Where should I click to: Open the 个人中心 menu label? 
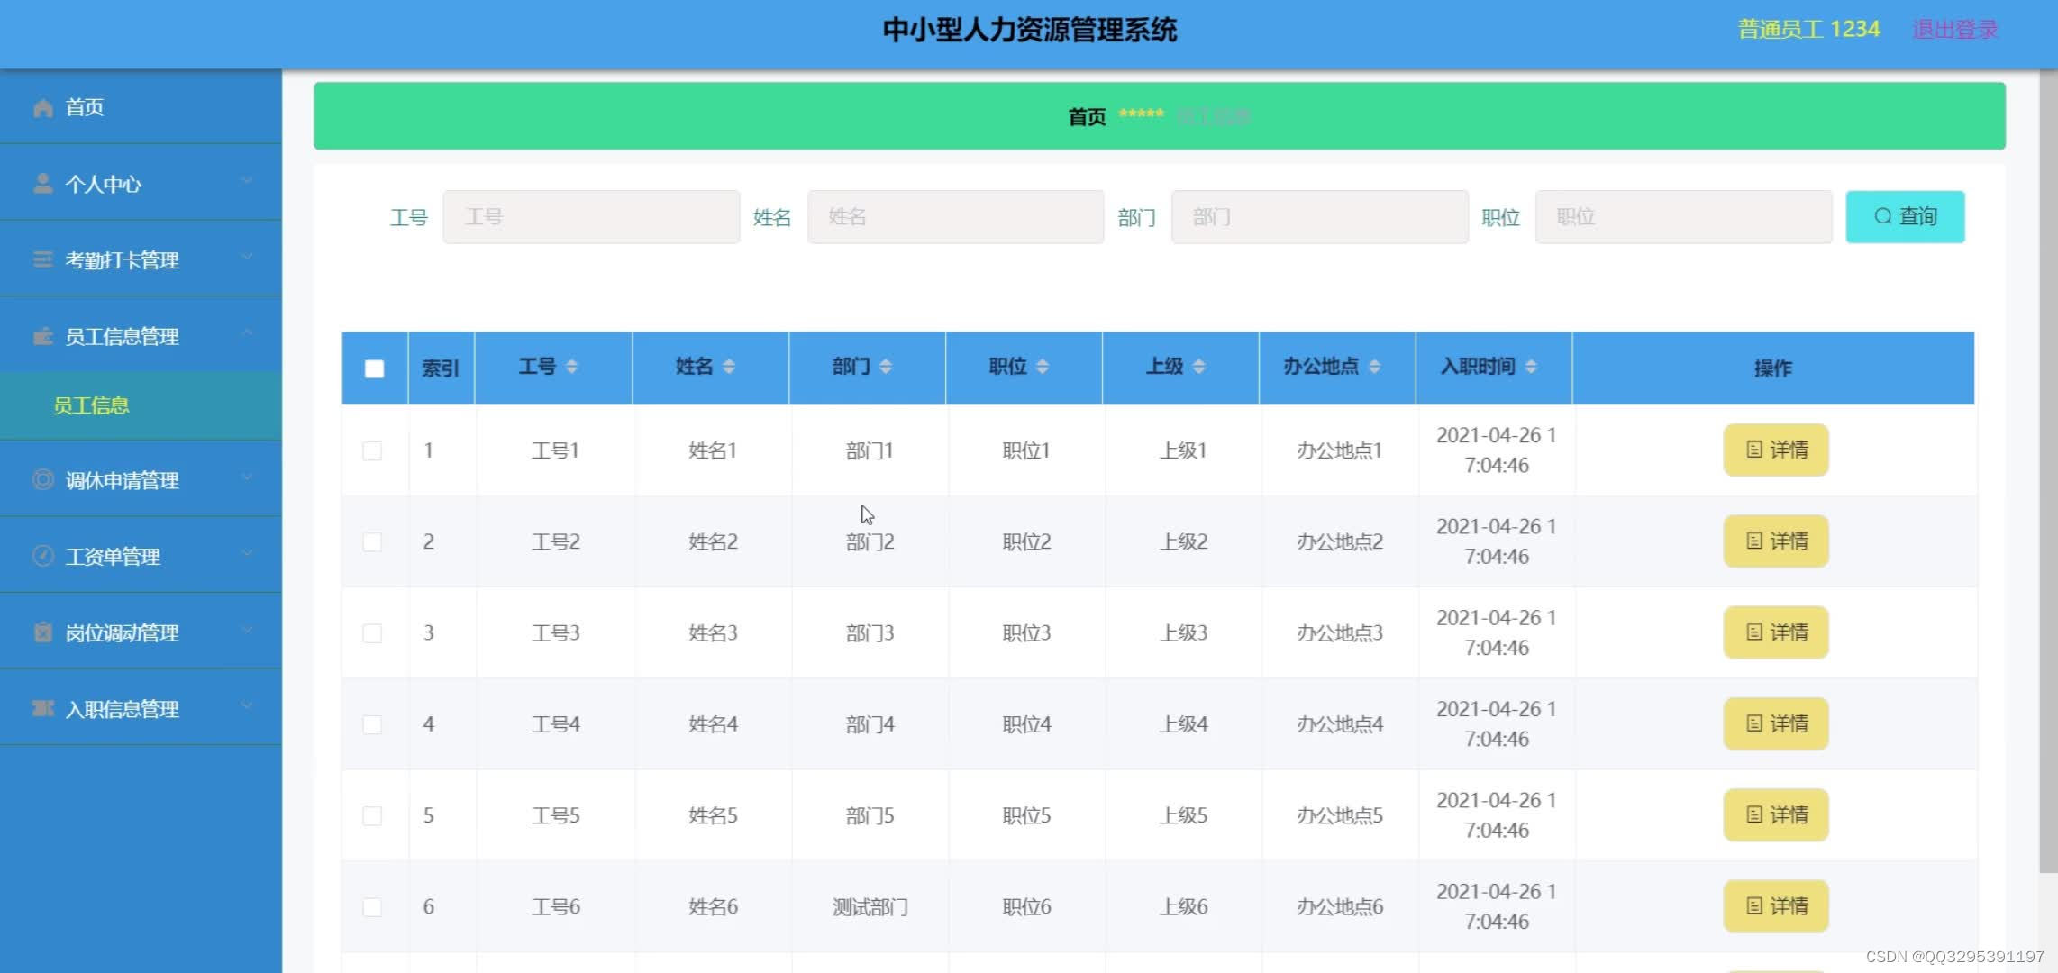point(104,184)
